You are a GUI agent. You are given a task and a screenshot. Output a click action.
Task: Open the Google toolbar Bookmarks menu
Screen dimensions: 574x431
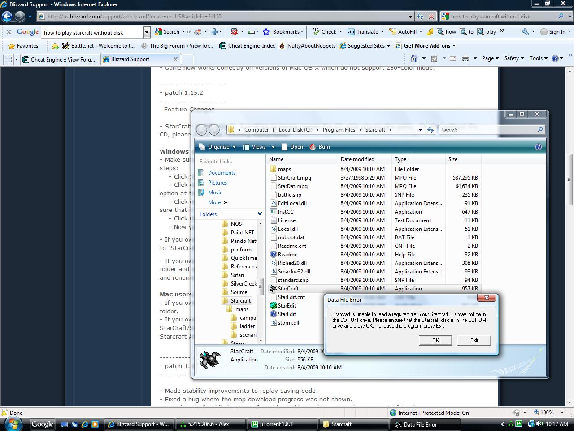coord(283,32)
